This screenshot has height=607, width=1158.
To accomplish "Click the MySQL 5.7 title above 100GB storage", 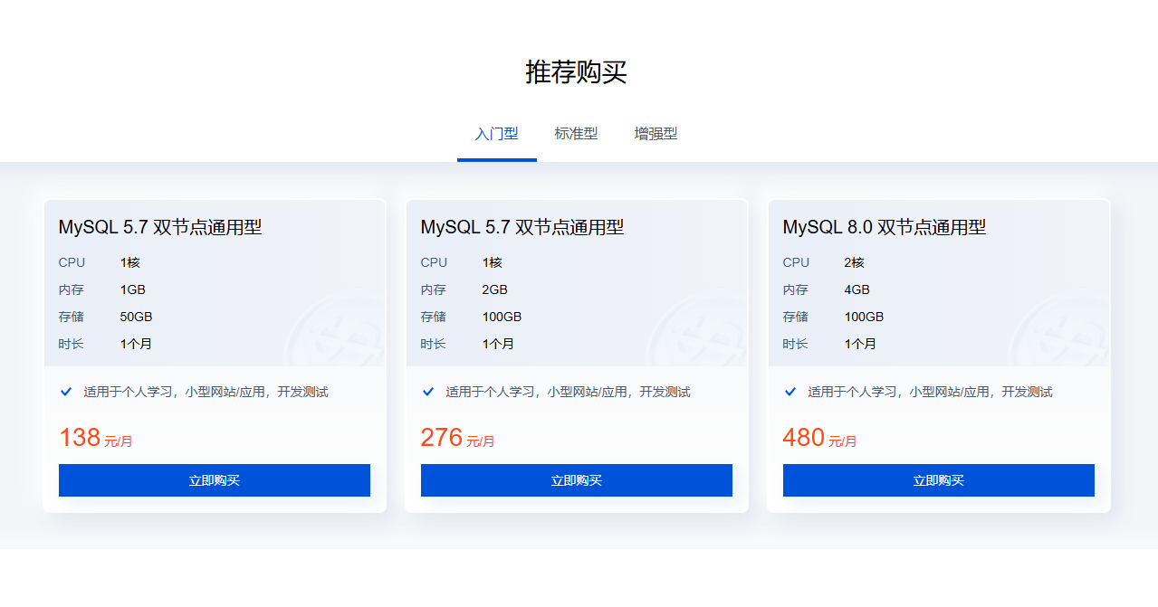I will (x=522, y=227).
